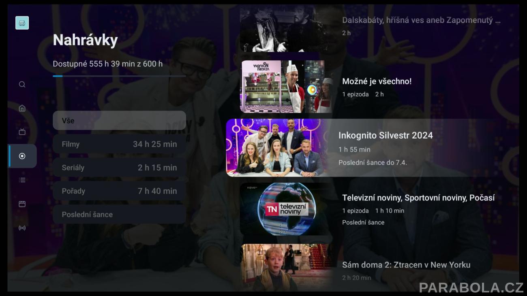Filter recordings by Filmy
This screenshot has width=527, height=296.
tap(119, 144)
